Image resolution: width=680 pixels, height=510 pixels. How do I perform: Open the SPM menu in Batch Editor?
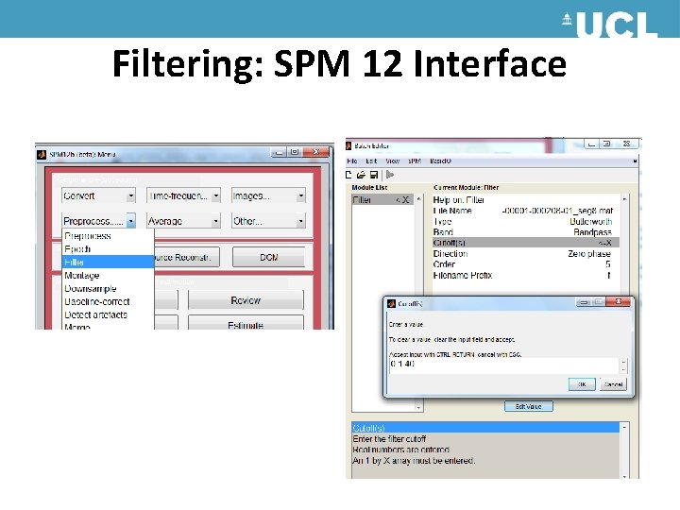(415, 161)
